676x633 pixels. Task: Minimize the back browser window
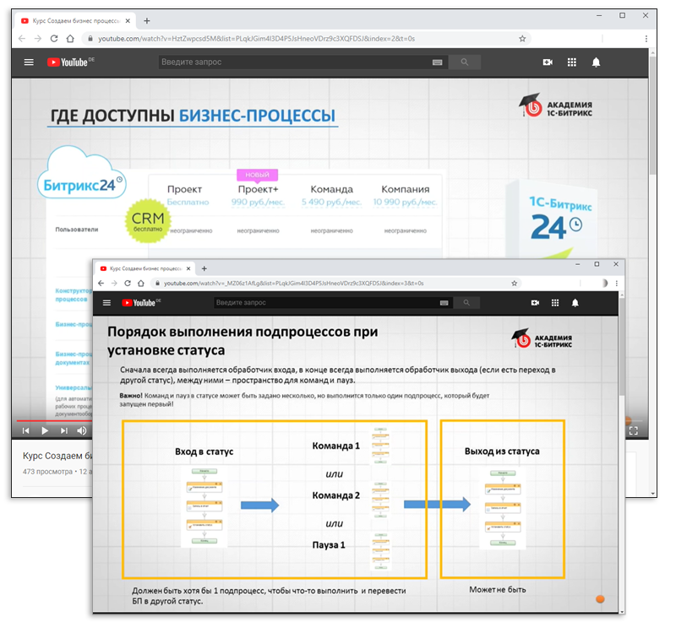[599, 15]
